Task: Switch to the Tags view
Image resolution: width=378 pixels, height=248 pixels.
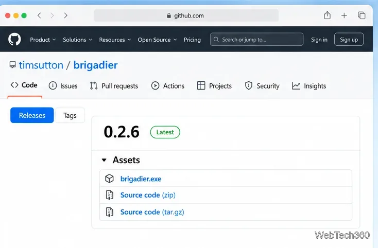Action: coord(70,115)
